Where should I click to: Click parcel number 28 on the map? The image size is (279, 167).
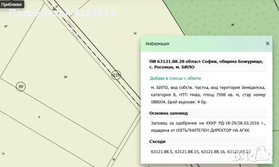point(65,77)
